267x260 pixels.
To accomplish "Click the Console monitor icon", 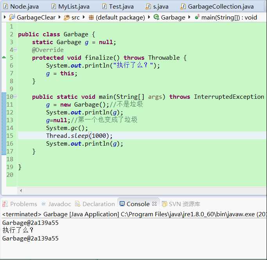I will pos(122,203).
